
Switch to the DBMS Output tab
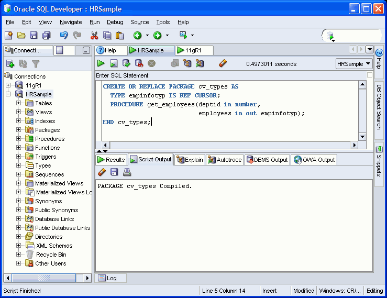(267, 160)
